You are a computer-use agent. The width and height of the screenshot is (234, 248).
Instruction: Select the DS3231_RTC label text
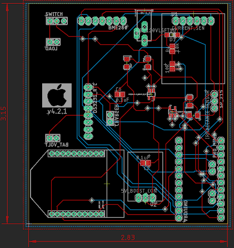(95, 98)
